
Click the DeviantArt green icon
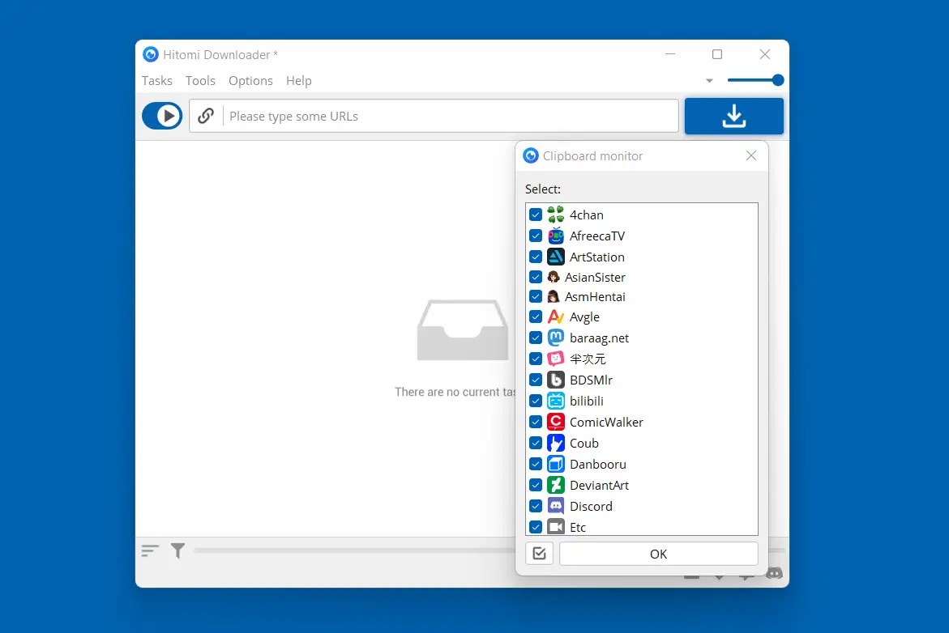click(x=556, y=485)
